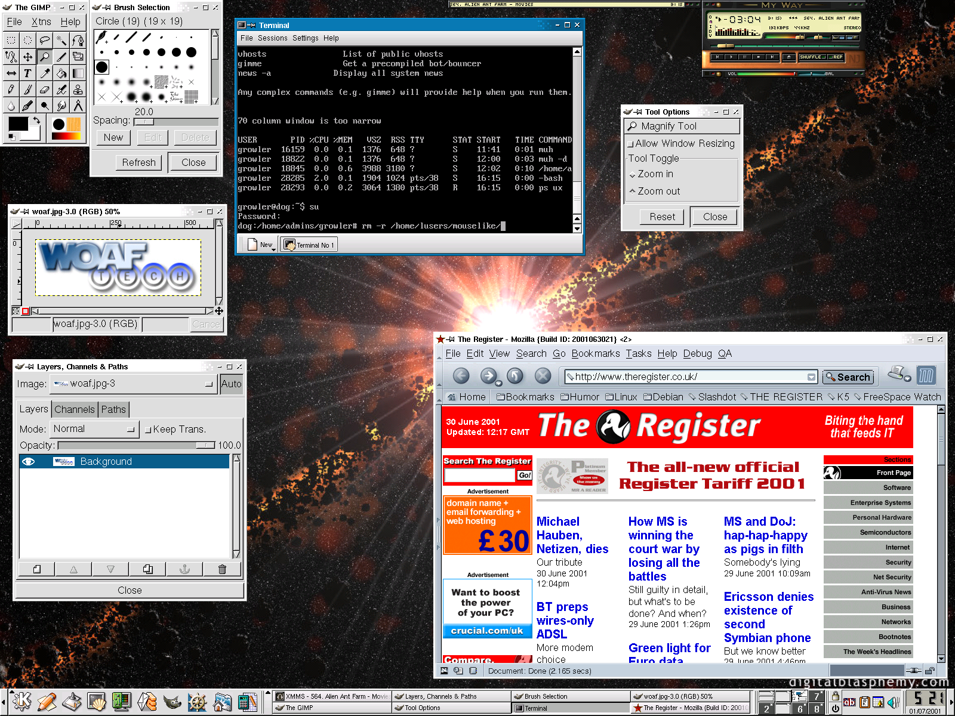Open the File menu in GIMP toolbox
This screenshot has height=716, width=955.
click(x=14, y=22)
